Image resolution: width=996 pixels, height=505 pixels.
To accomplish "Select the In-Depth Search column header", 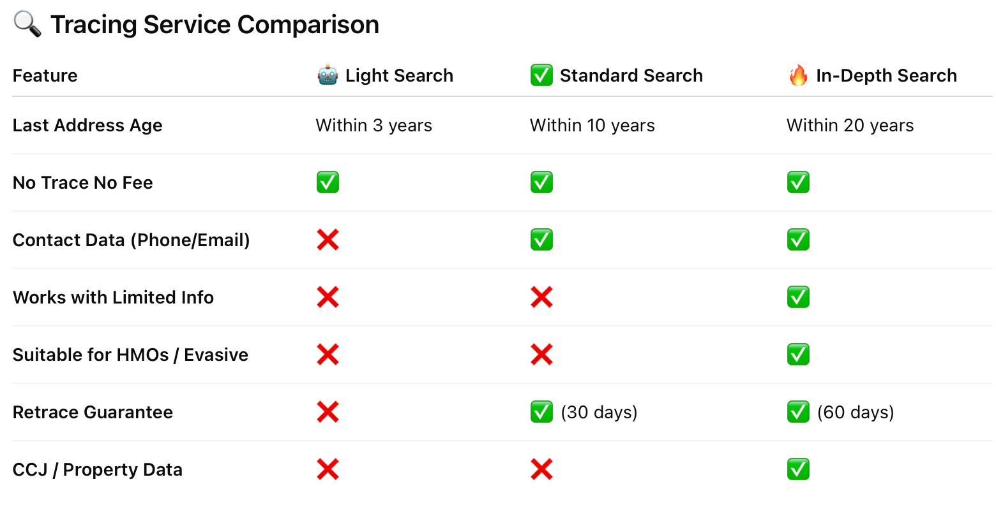I will (886, 75).
